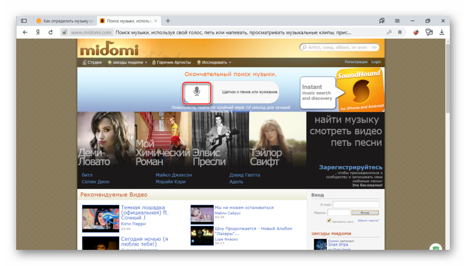The height and width of the screenshot is (266, 466).
Task: Open the Шоу Продолжается video thumbnail
Action: point(202,236)
